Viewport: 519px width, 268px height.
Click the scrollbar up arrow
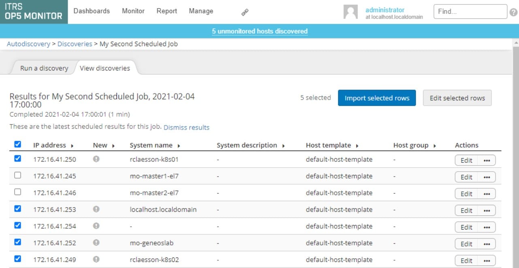click(515, 43)
